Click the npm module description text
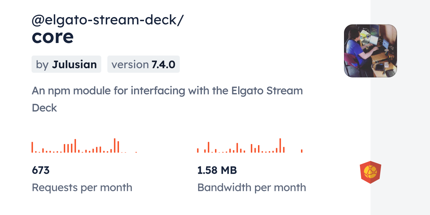The width and height of the screenshot is (430, 215). tap(167, 91)
